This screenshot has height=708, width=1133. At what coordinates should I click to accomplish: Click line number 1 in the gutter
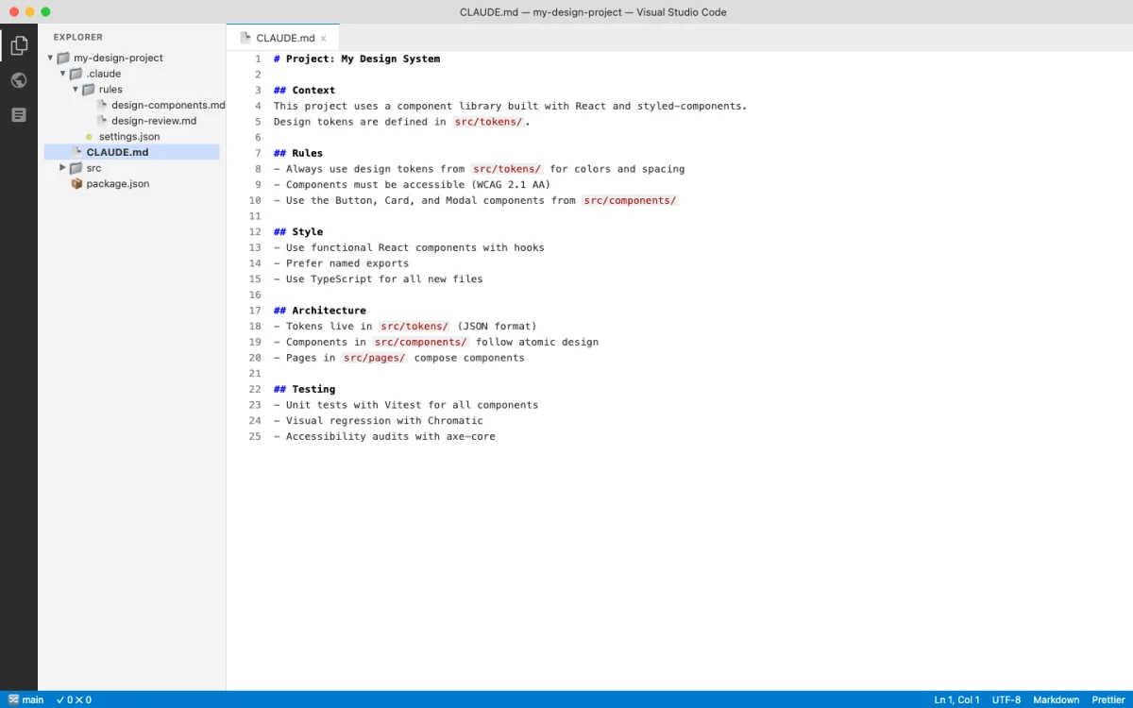pyautogui.click(x=258, y=59)
